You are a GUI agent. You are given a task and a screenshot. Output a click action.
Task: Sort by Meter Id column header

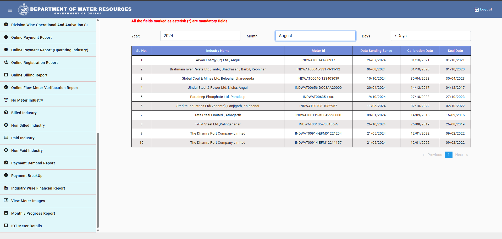point(318,51)
